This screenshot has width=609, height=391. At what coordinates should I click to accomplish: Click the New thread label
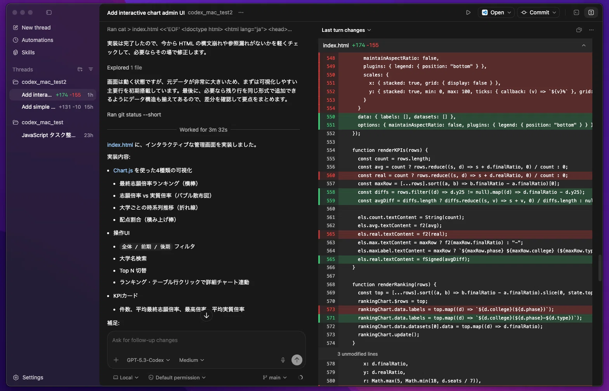click(x=36, y=28)
